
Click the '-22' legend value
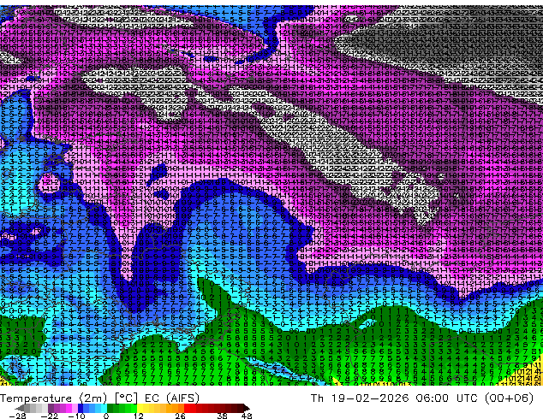tap(49, 416)
